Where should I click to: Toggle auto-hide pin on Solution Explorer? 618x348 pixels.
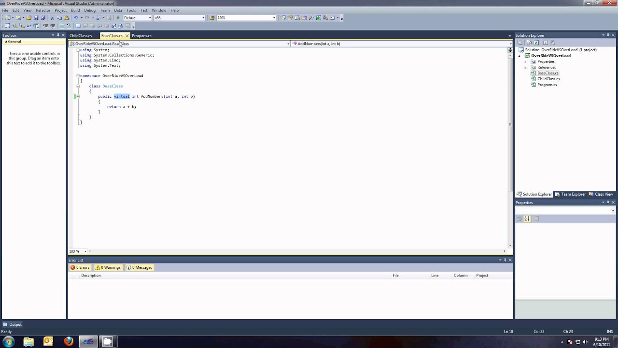pyautogui.click(x=608, y=35)
